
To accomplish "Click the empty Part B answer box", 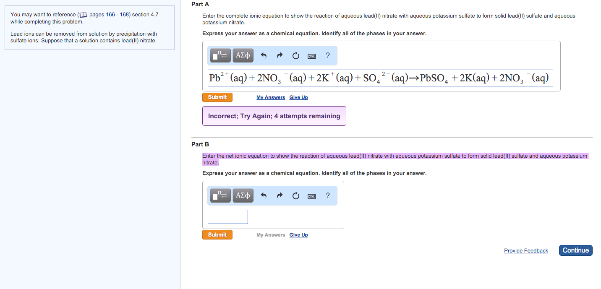I will pyautogui.click(x=227, y=216).
